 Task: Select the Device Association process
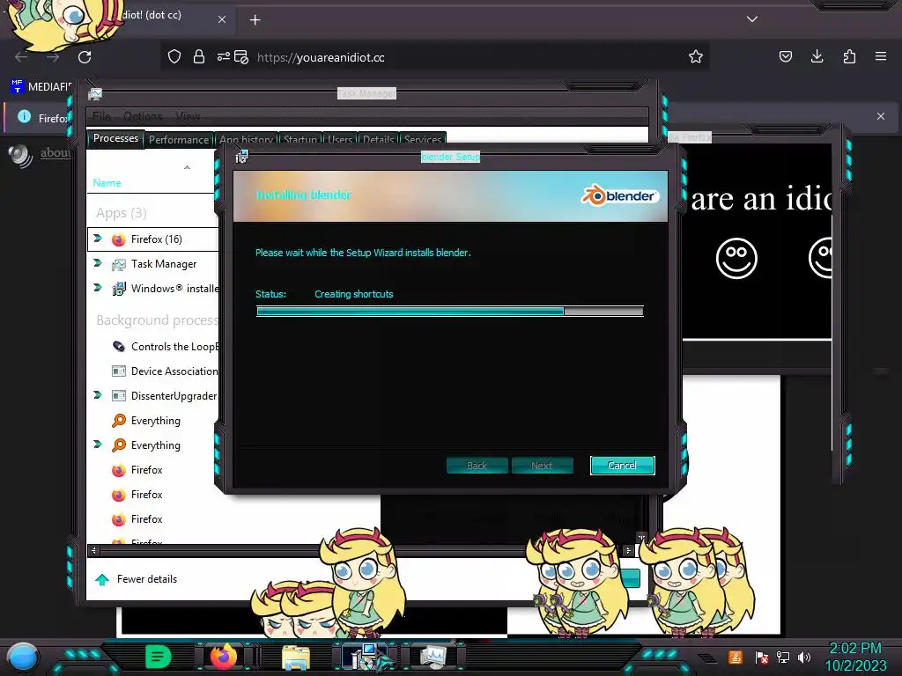(153, 371)
